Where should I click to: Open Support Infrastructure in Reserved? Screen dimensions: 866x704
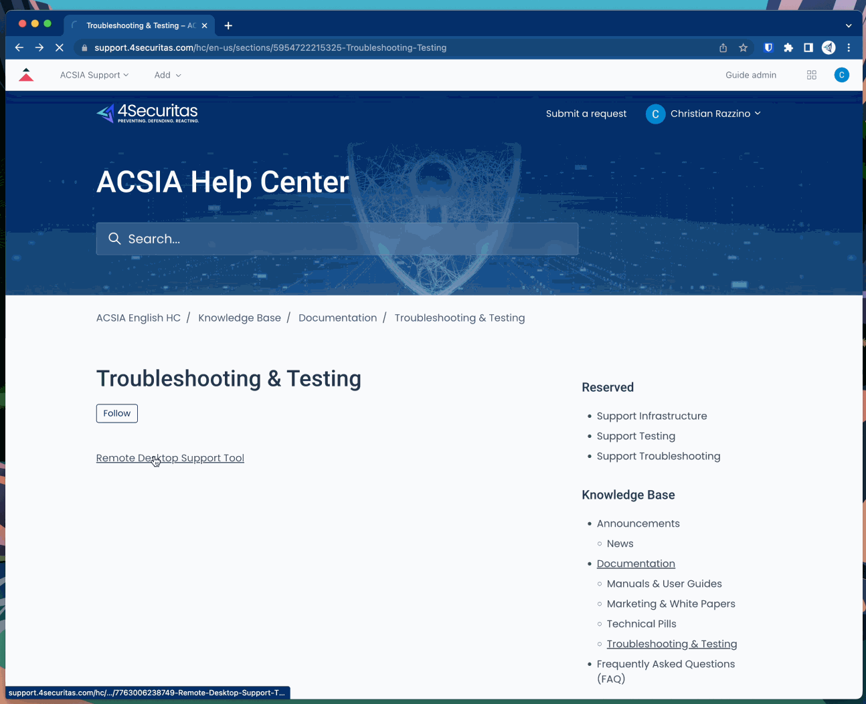point(652,416)
